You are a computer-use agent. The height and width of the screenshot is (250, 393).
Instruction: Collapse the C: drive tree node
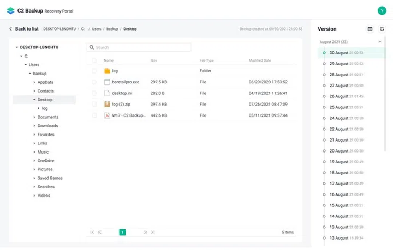coord(21,56)
